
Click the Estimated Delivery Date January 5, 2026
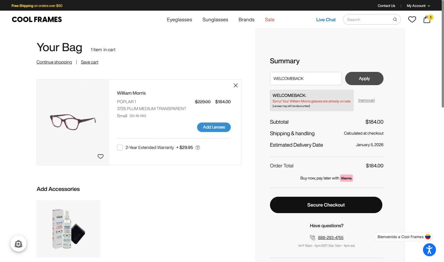[370, 145]
